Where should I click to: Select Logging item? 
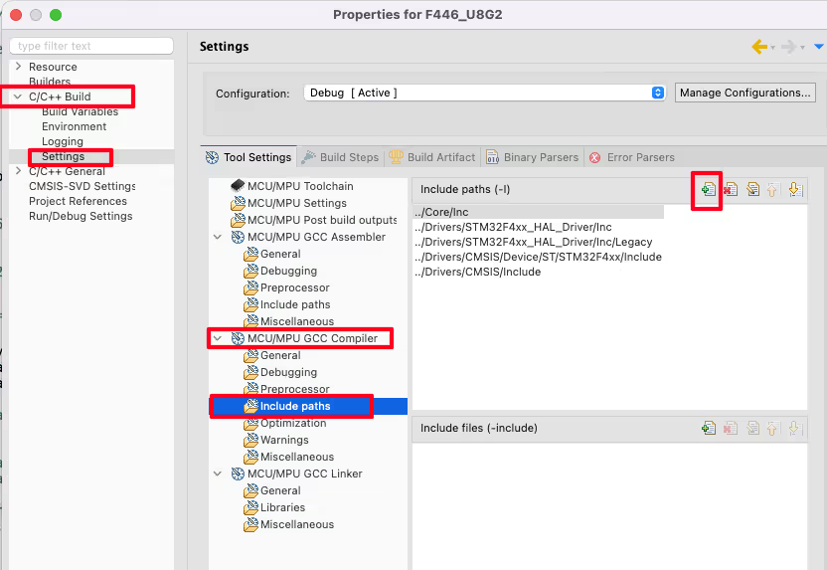coord(63,141)
